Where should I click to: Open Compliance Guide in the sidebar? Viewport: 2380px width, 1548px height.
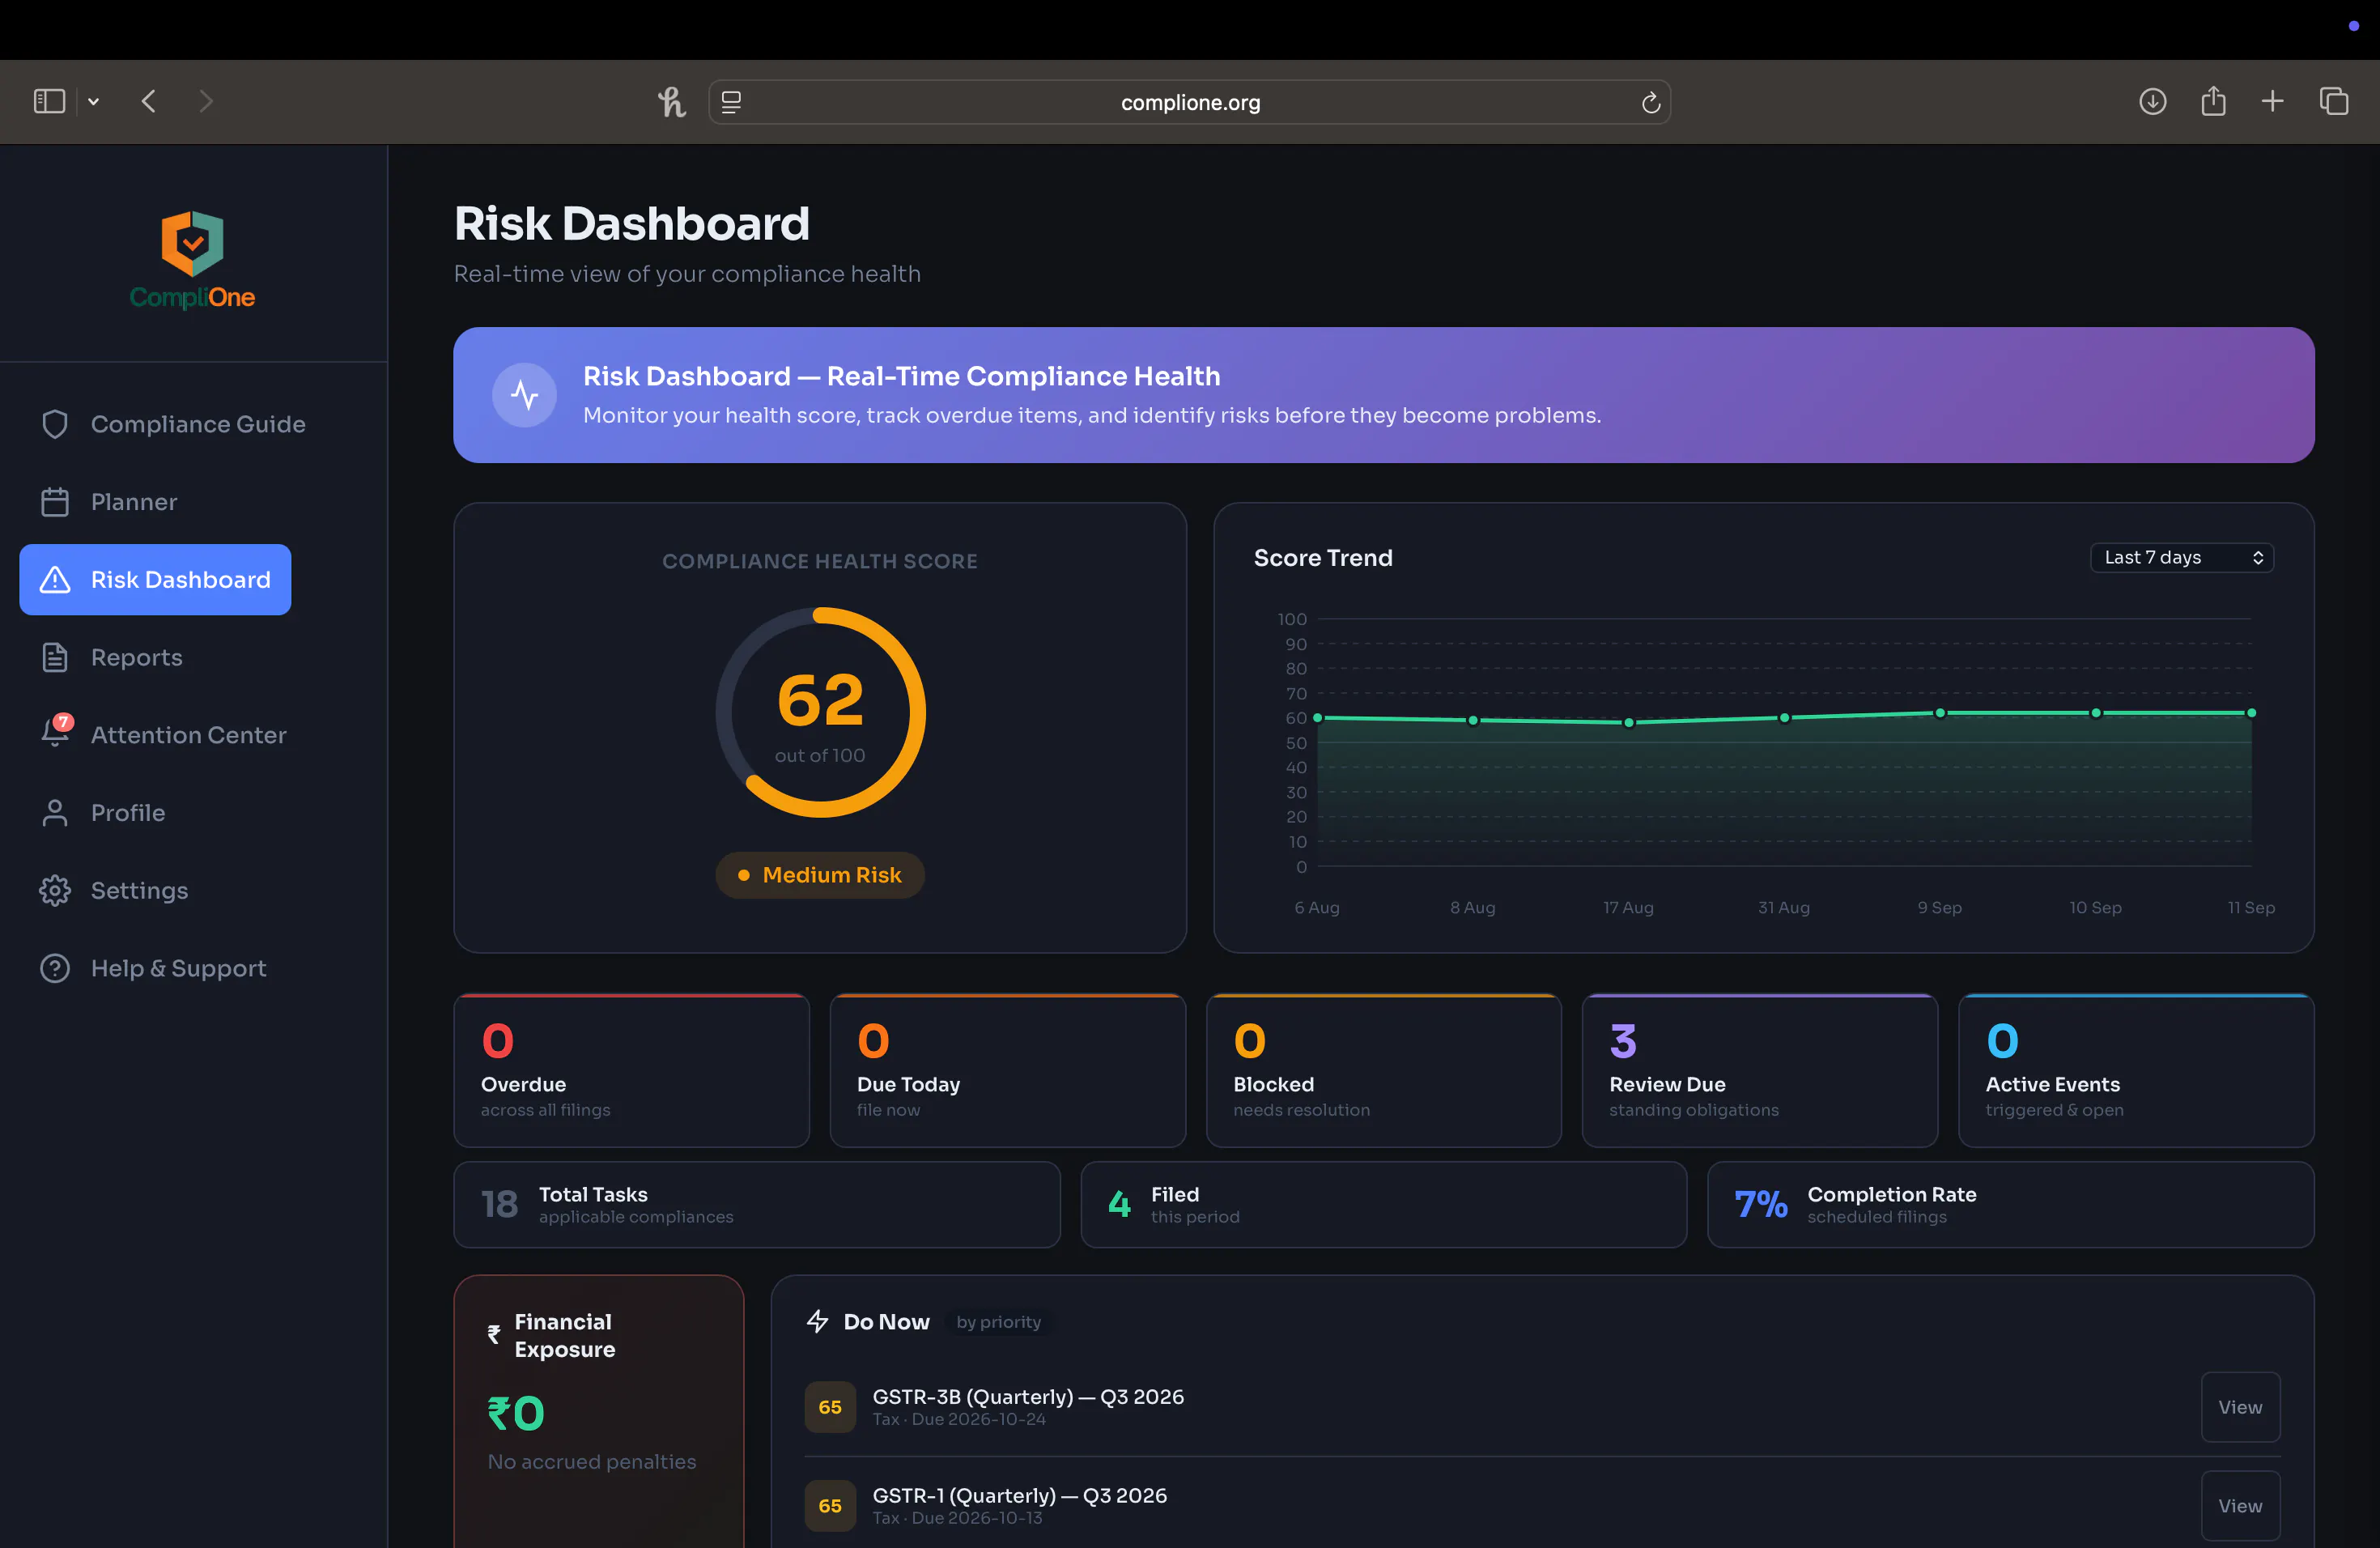pyautogui.click(x=172, y=424)
